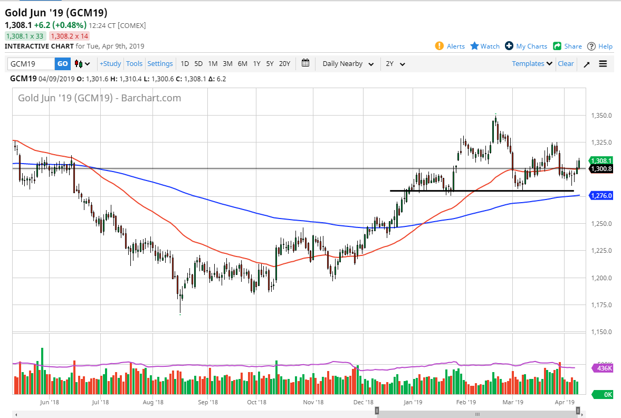This screenshot has height=418, width=621.
Task: Open the Help question mark icon
Action: click(x=591, y=46)
